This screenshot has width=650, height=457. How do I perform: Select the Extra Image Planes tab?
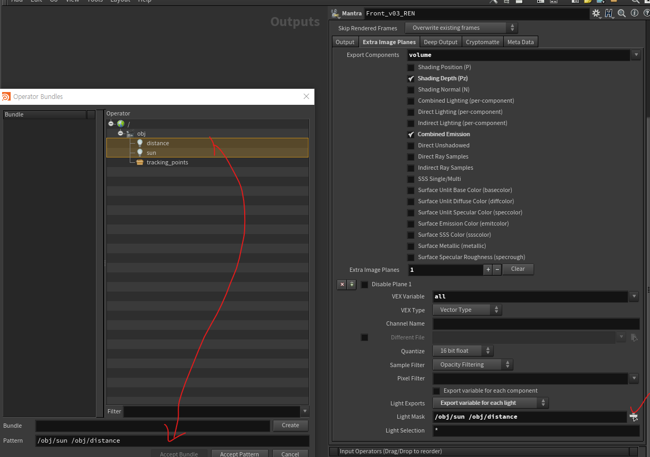[x=389, y=42]
